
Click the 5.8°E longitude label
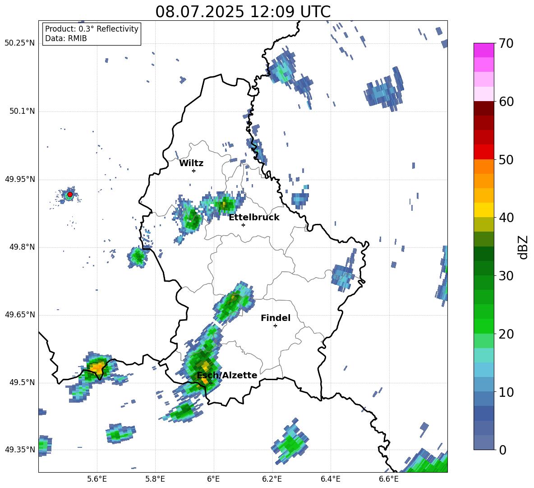155,479
